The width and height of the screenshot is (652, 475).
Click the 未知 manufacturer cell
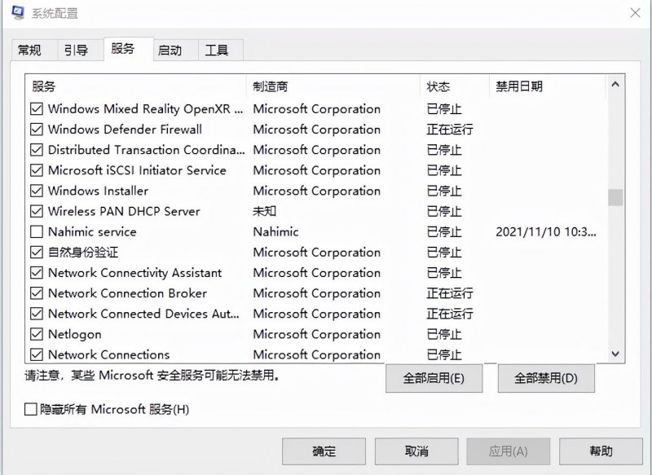pos(264,211)
